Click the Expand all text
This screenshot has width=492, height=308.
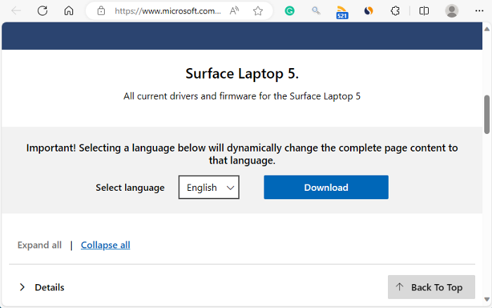[39, 245]
